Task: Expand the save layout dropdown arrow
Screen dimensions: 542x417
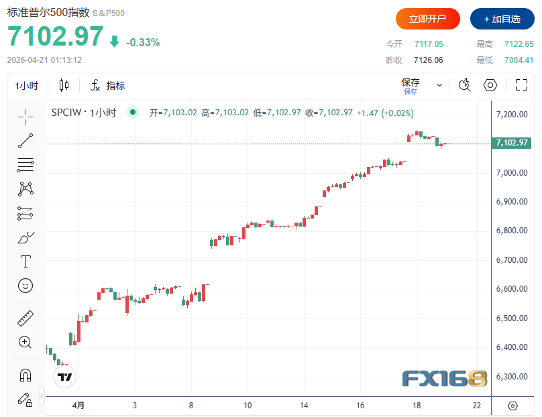Action: 439,85
